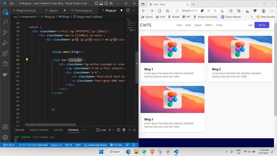Viewport: 277px width, 156px height.
Task: Show more panel tabs ellipsis
Action: 84,130
